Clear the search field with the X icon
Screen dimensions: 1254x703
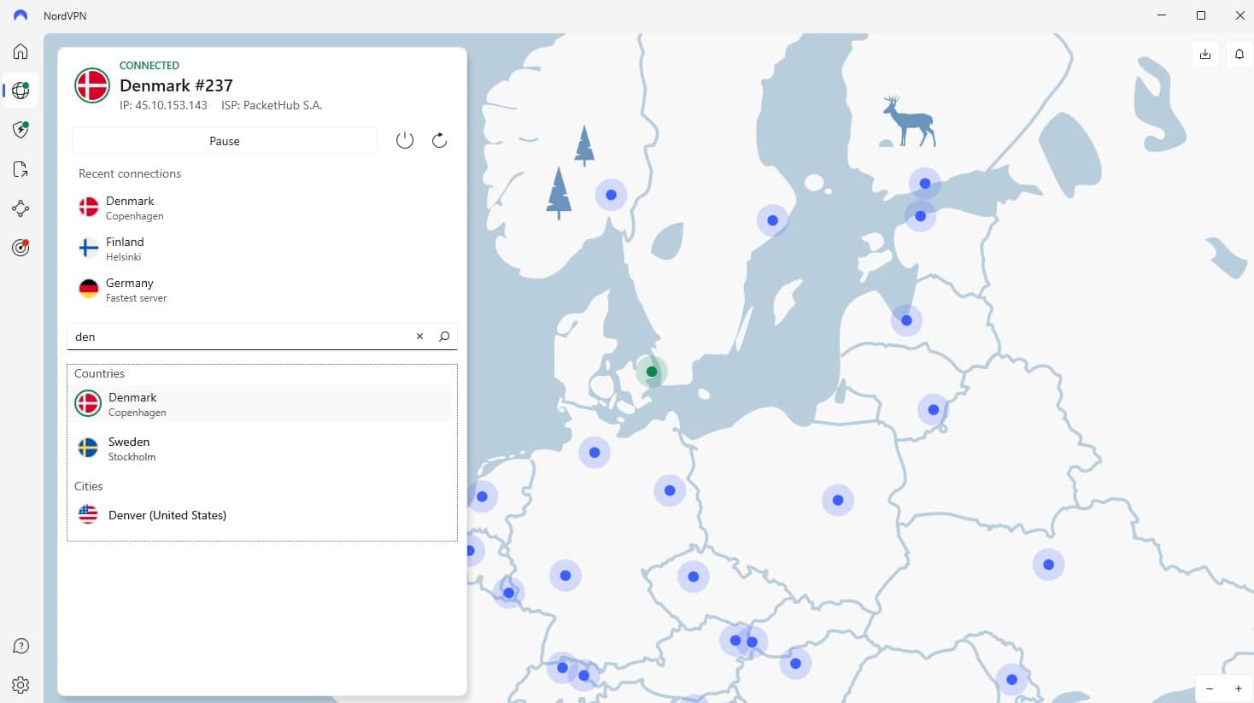(x=419, y=337)
